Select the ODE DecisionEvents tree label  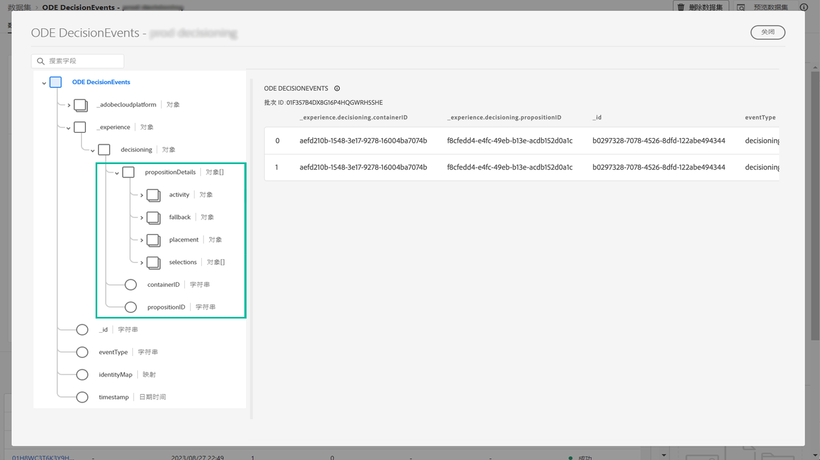coord(101,82)
